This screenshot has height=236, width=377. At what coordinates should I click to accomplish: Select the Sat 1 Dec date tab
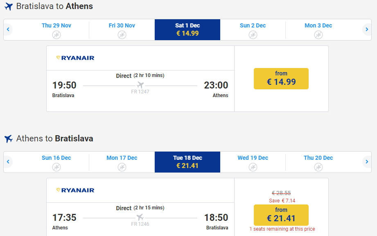(187, 29)
